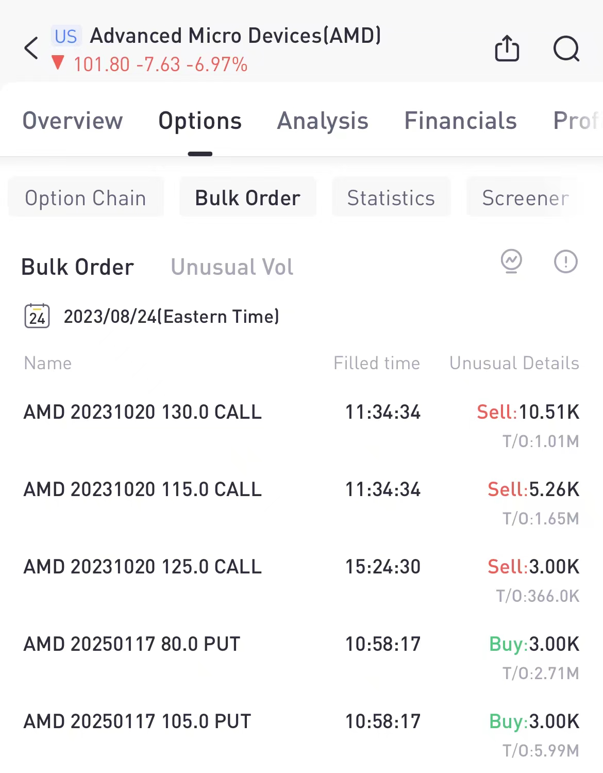Switch to Unusual Vol view
This screenshot has width=603, height=773.
pos(232,267)
